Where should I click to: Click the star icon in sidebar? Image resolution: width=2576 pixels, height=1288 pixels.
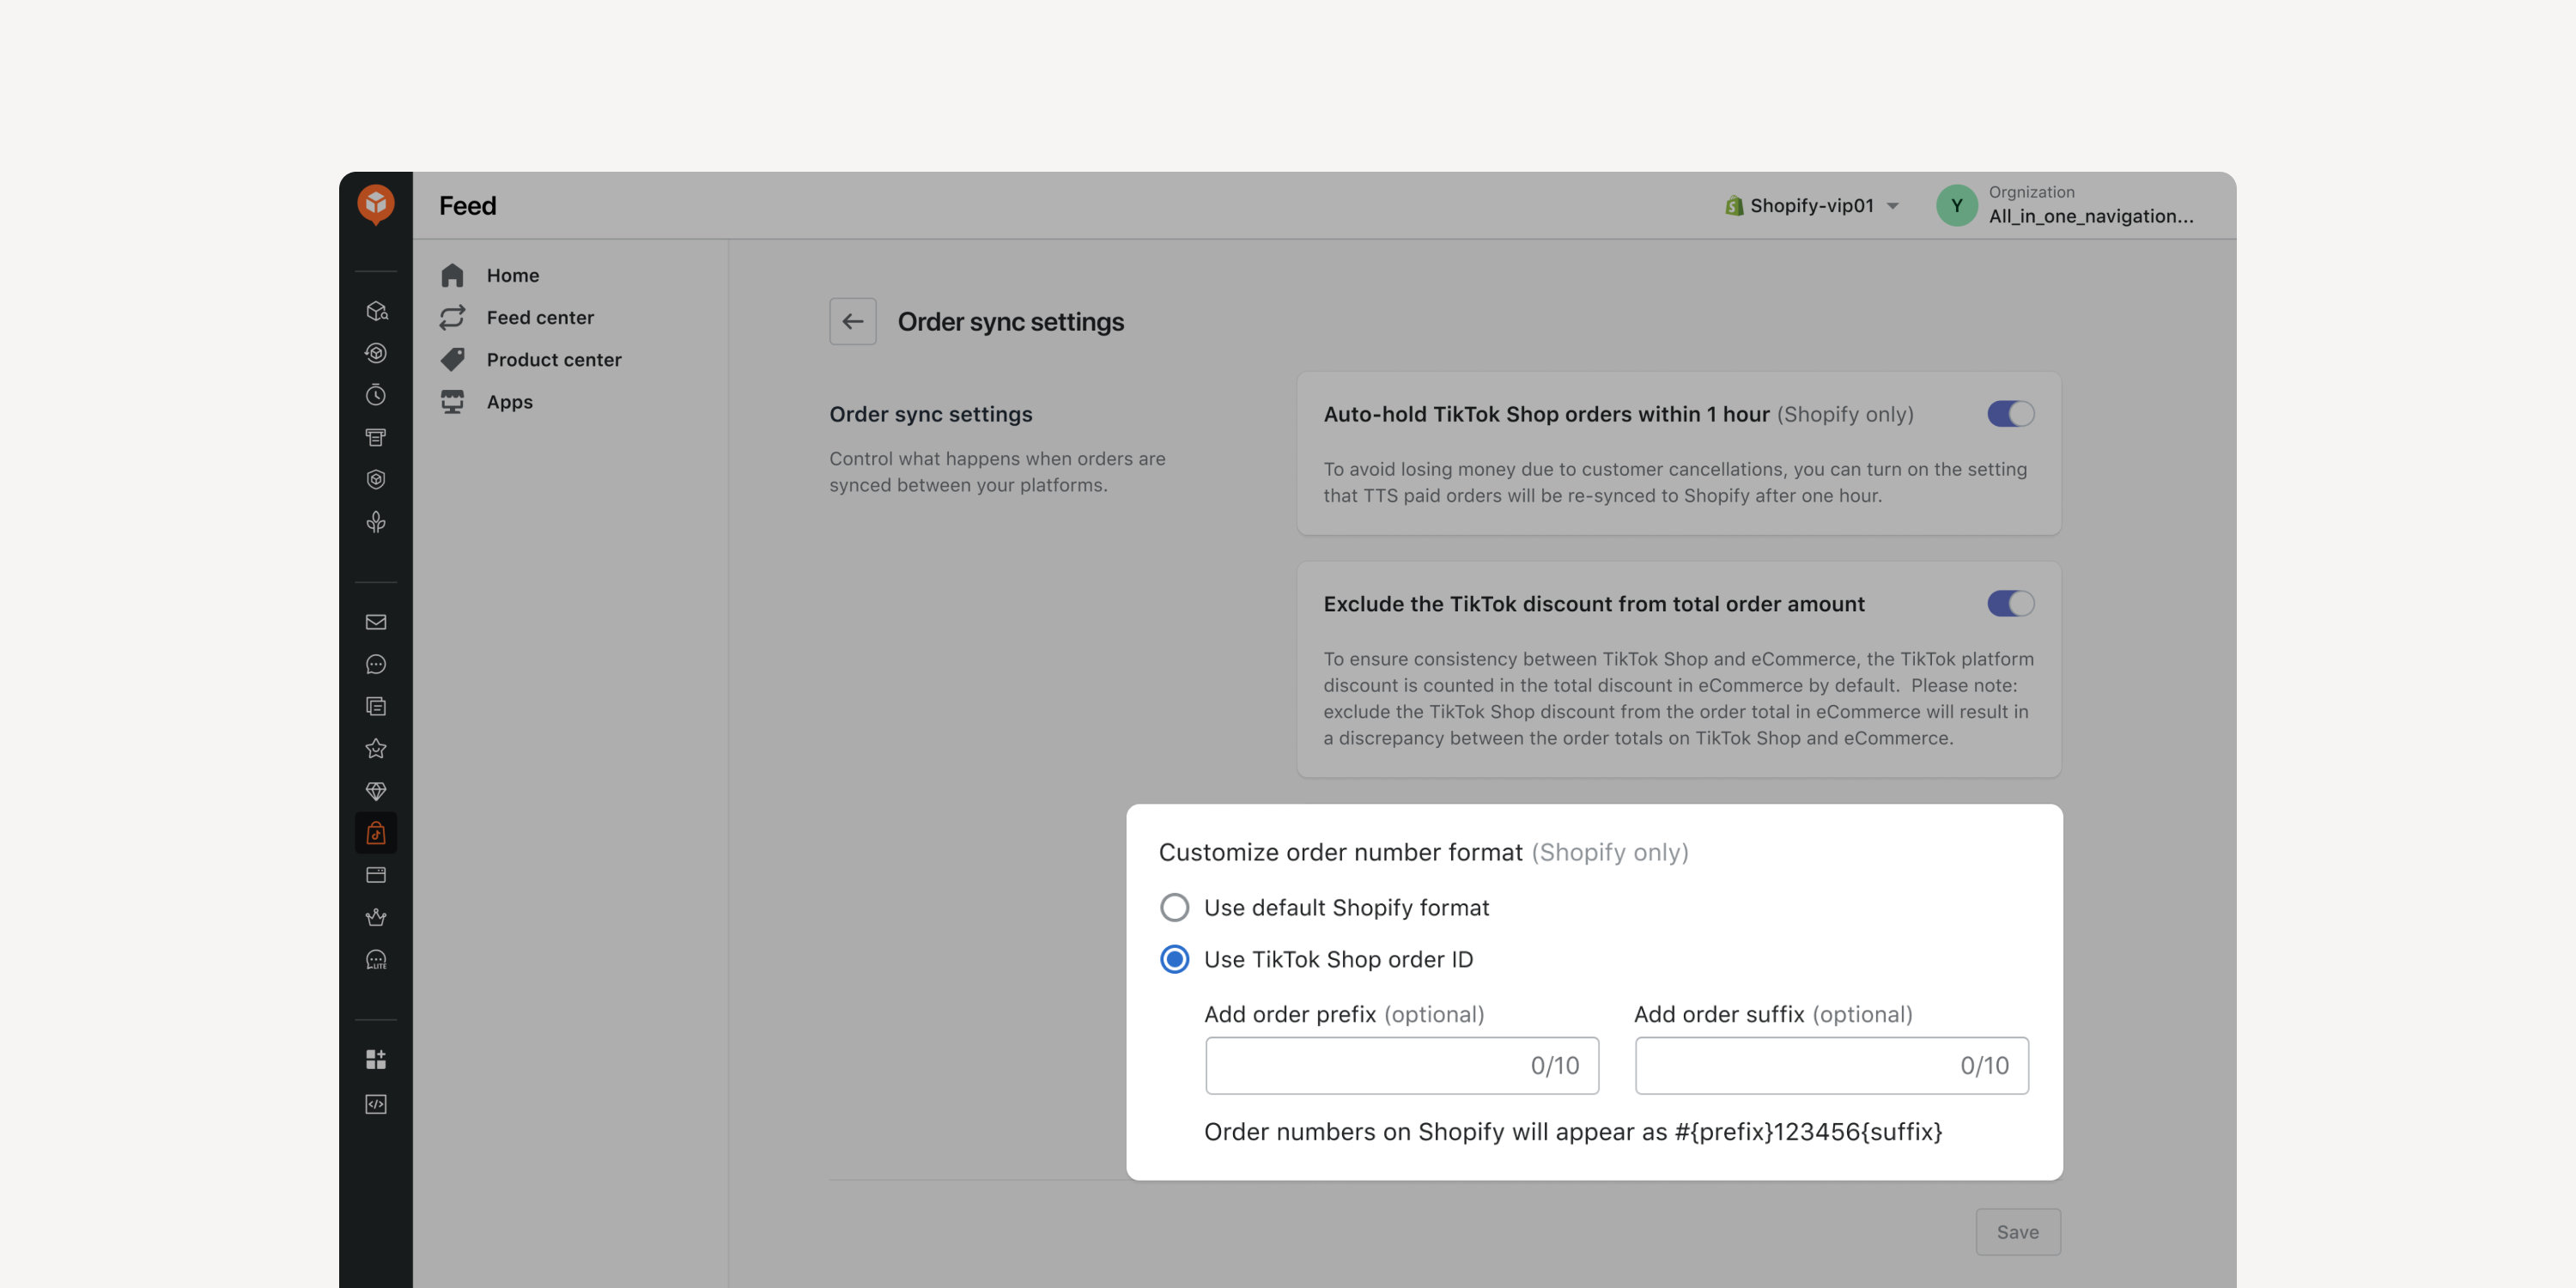pyautogui.click(x=376, y=748)
